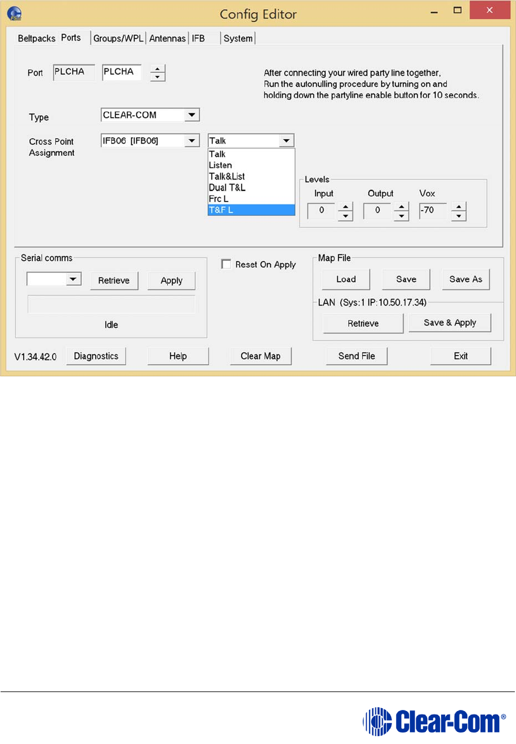Open the Beltpacks tab
This screenshot has height=744, width=516.
point(37,39)
